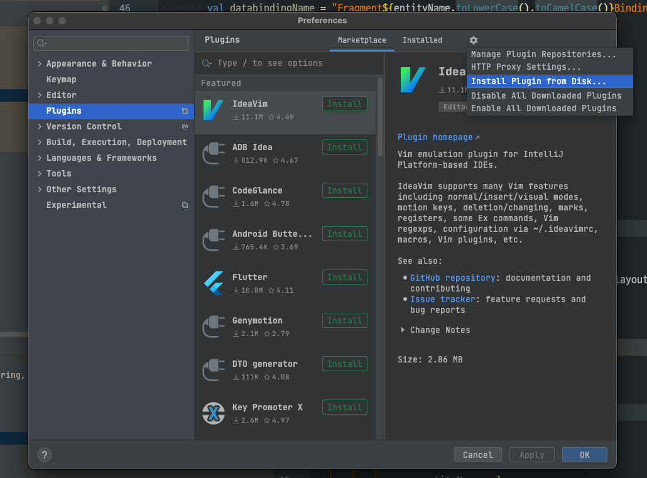Click the Cancel button
Viewport: 647px width, 478px height.
(478, 455)
